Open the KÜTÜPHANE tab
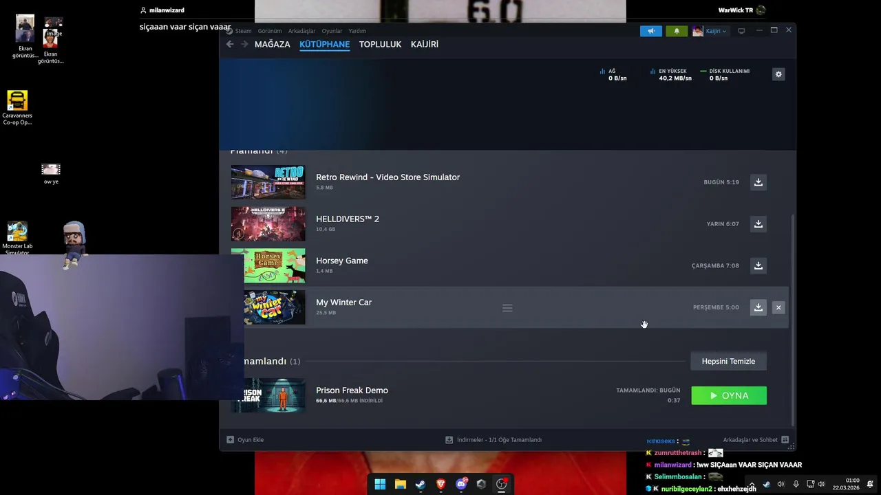The image size is (881, 495). click(x=324, y=44)
